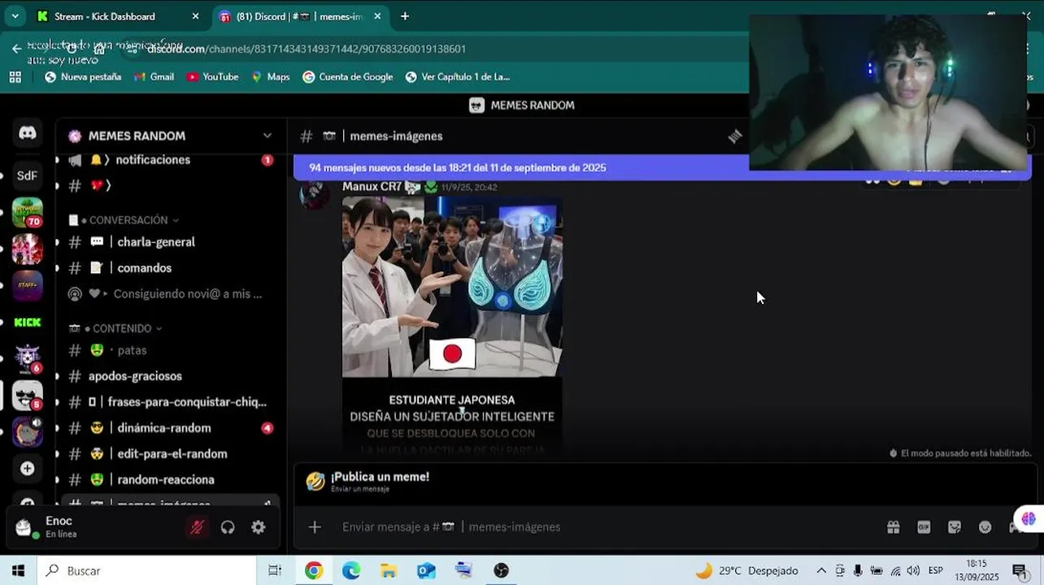
Task: Open Manux CR7 user profile name
Action: point(372,187)
